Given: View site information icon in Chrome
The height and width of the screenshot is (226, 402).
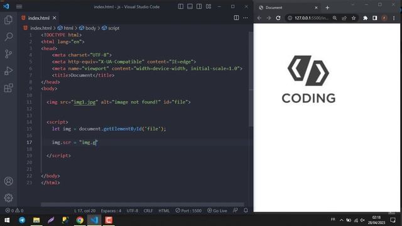Looking at the screenshot, I should [290, 18].
